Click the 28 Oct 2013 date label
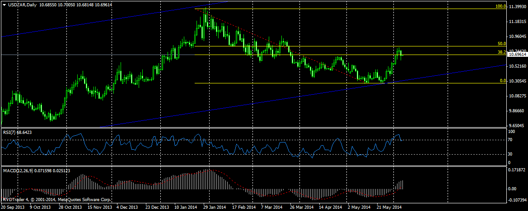The height and width of the screenshot is (211, 528). (x=70, y=207)
